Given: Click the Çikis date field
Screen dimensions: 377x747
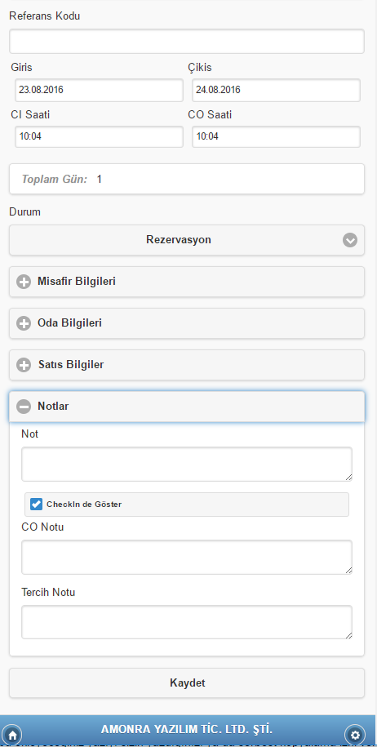Looking at the screenshot, I should click(276, 90).
